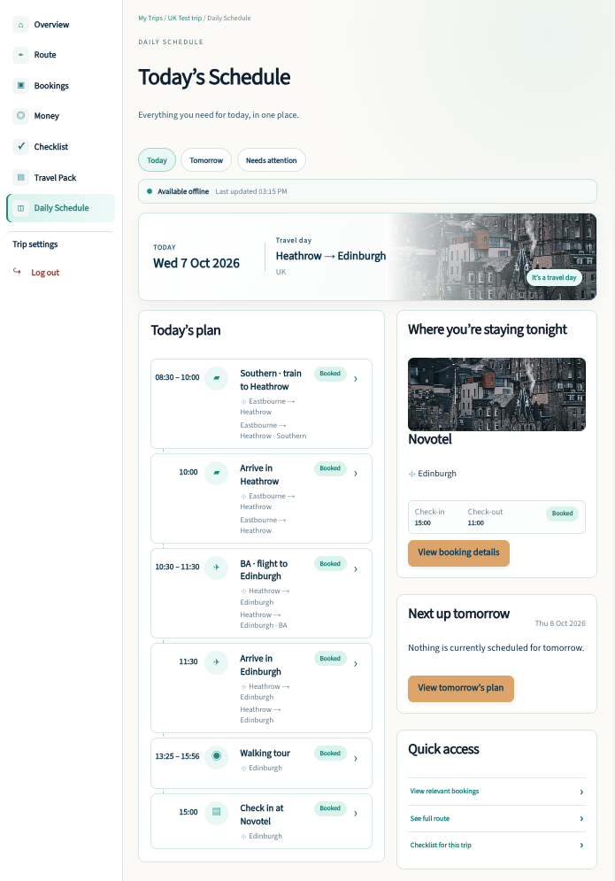Click 'Novotel' hotel name heading

430,439
